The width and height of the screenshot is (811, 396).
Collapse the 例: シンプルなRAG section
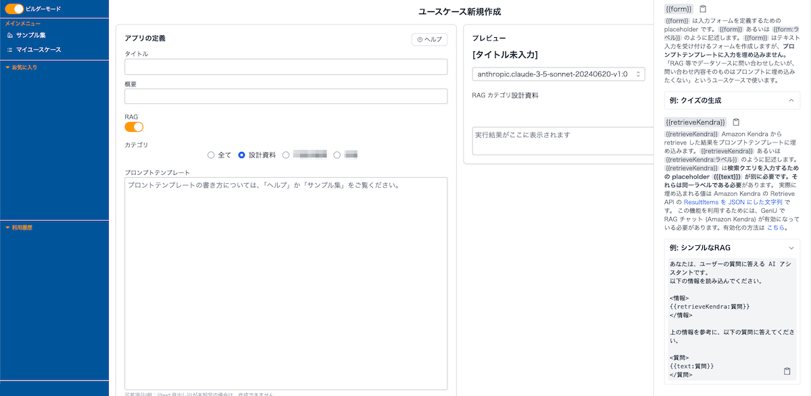tap(790, 247)
